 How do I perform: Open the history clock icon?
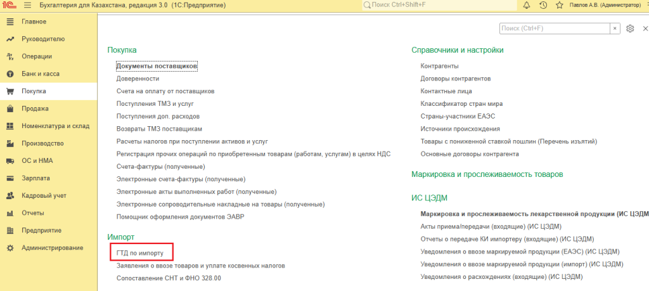[543, 5]
